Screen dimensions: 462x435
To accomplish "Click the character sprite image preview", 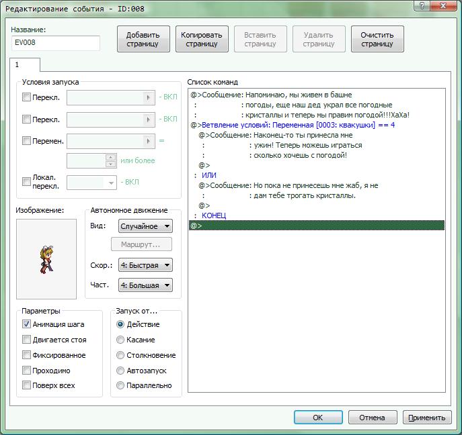I will point(46,259).
